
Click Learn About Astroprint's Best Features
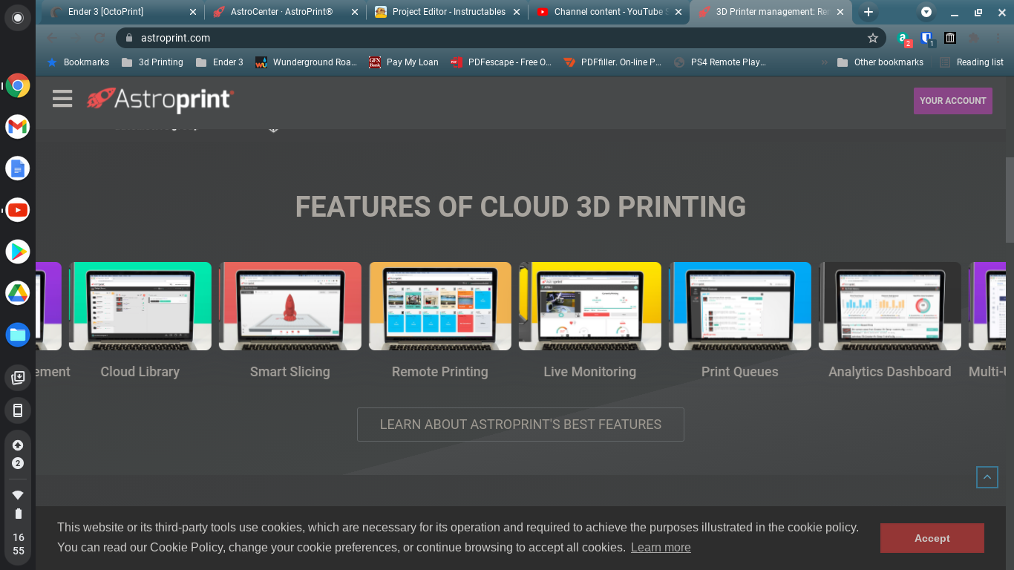coord(520,425)
